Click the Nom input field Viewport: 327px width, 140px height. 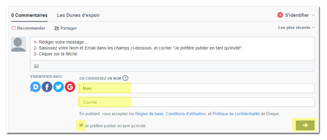pos(197,89)
